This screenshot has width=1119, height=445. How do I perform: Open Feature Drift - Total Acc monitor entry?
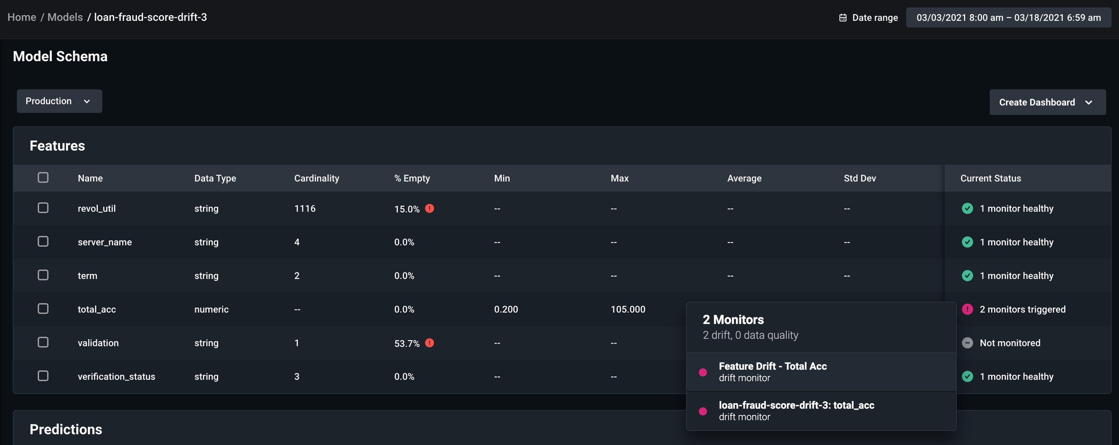[772, 372]
